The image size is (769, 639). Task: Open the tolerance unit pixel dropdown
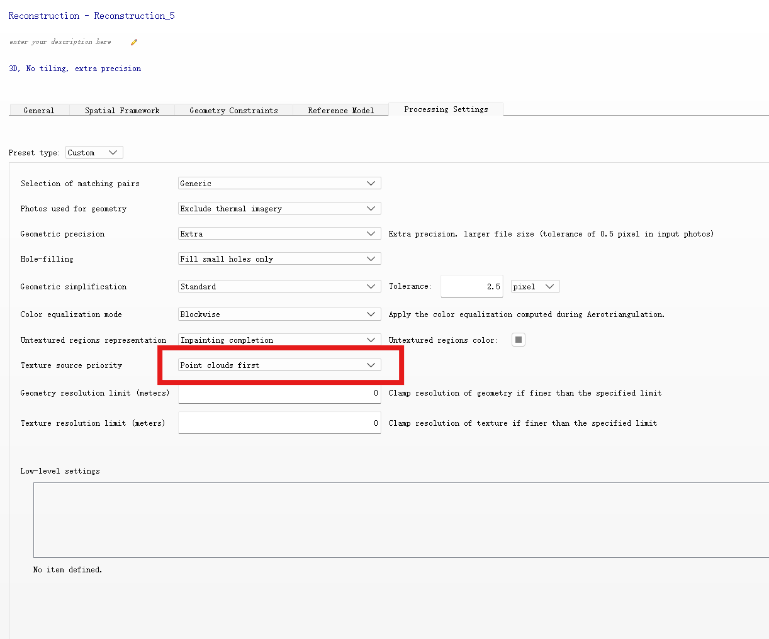535,286
